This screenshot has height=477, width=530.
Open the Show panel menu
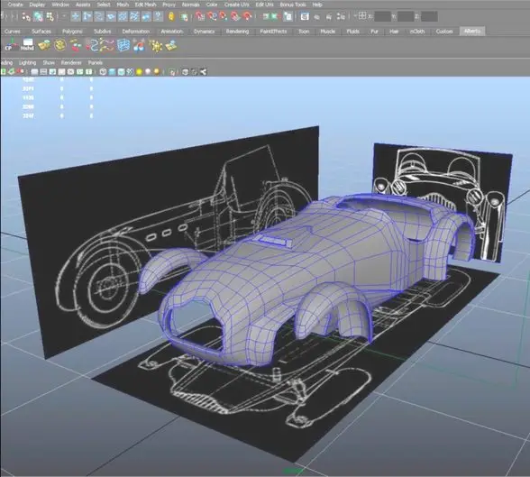tap(49, 62)
